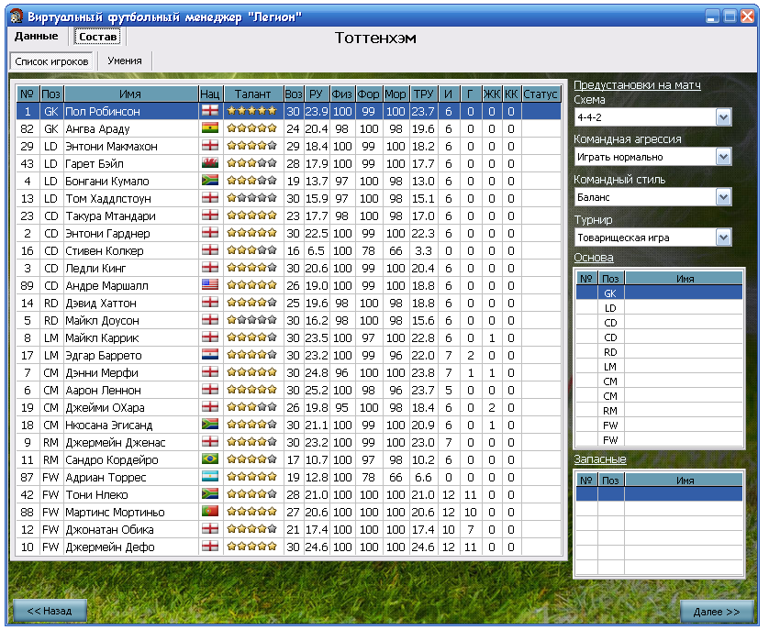The image size is (769, 630).
Task: Click the Paraguay flag for Эдгар Баррето
Action: [x=210, y=355]
